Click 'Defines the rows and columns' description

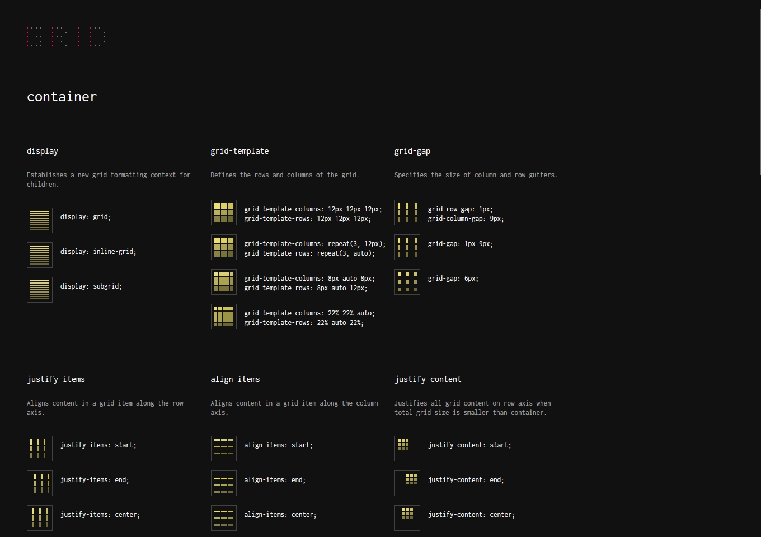(285, 175)
